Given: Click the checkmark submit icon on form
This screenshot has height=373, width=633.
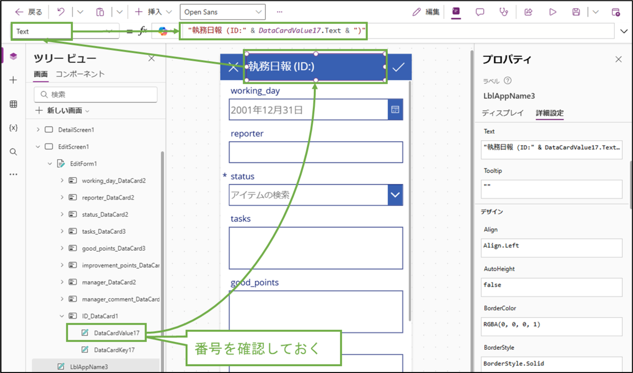Looking at the screenshot, I should 399,67.
